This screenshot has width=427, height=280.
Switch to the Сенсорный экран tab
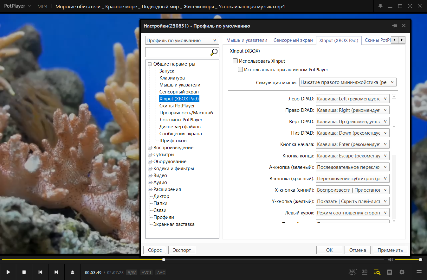pos(293,40)
